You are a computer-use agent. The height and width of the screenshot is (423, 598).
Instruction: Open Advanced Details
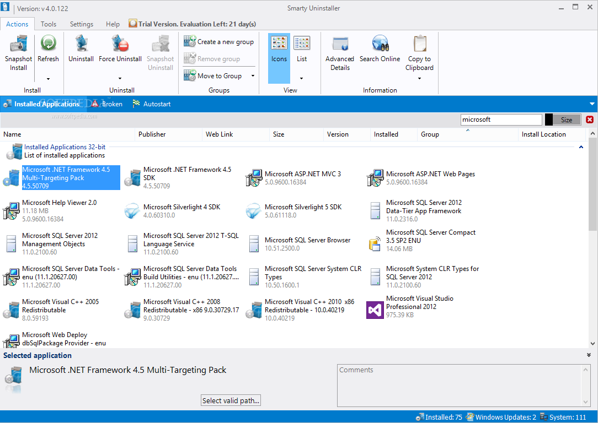340,53
